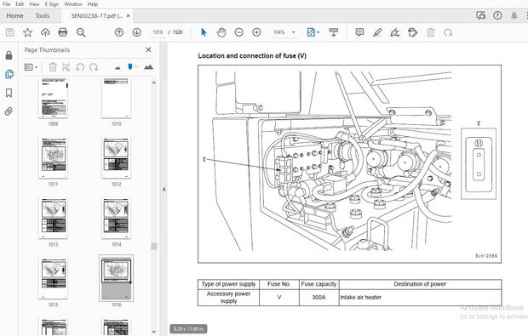
Task: Open the File menu
Action: tap(7, 4)
